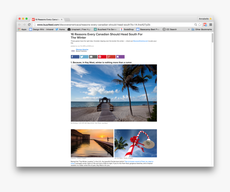Click the Jiri CATSKA / Getty Images caption
Image resolution: width=230 pixels, height=192 pixels.
(124, 158)
